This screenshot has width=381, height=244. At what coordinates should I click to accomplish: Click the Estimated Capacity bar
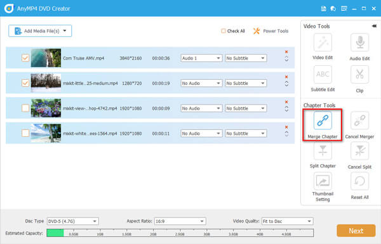(180, 233)
